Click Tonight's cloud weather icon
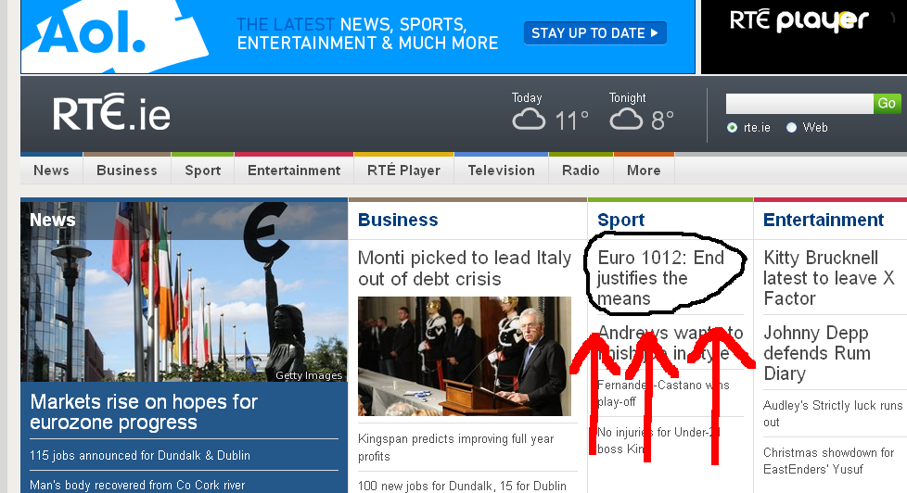This screenshot has height=493, width=907. 626,120
